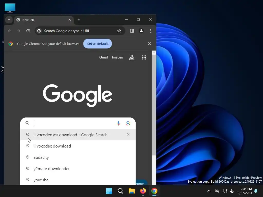Click history icon beside y2mate downloader
The width and height of the screenshot is (263, 197).
[x=27, y=168]
